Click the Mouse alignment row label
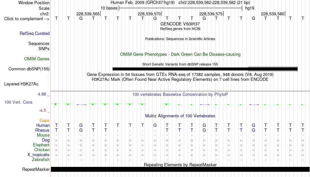 (43, 135)
